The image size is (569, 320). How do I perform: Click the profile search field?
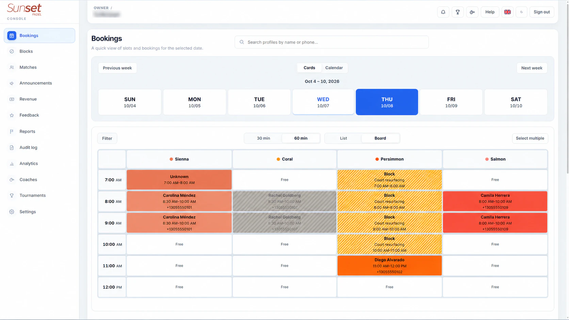331,42
